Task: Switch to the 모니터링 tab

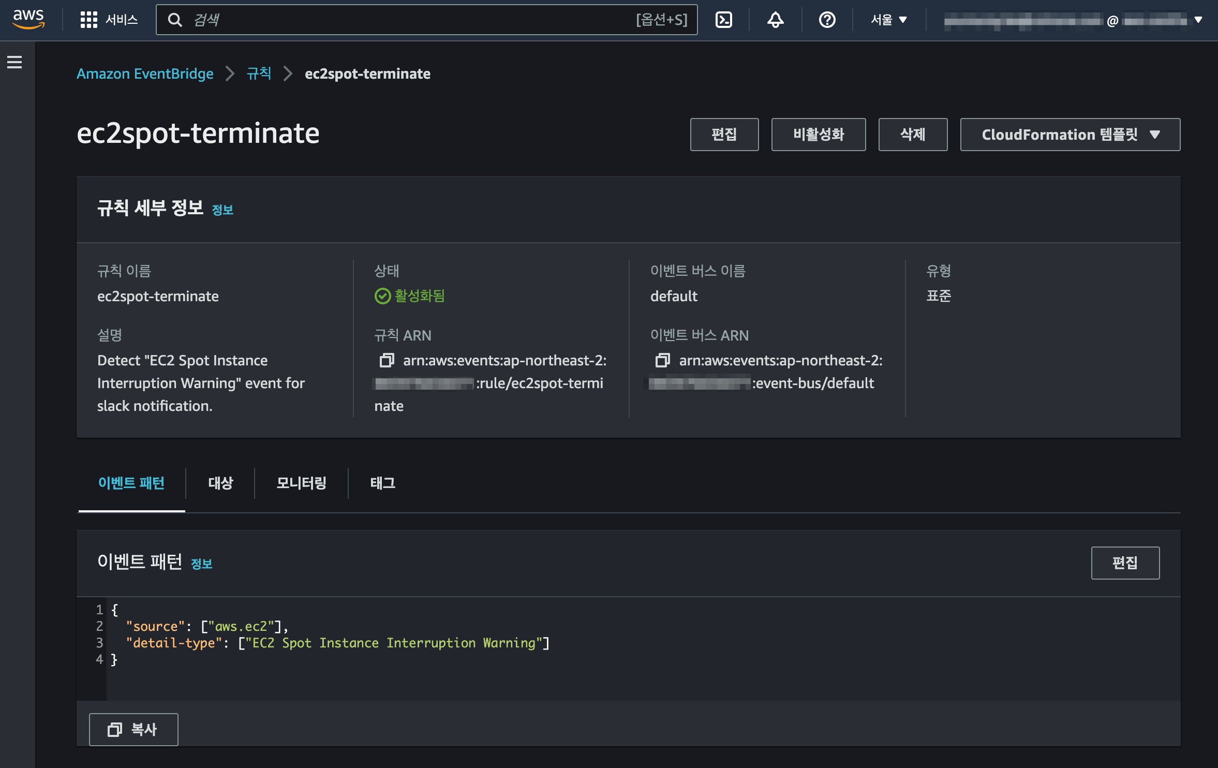Action: pos(301,483)
